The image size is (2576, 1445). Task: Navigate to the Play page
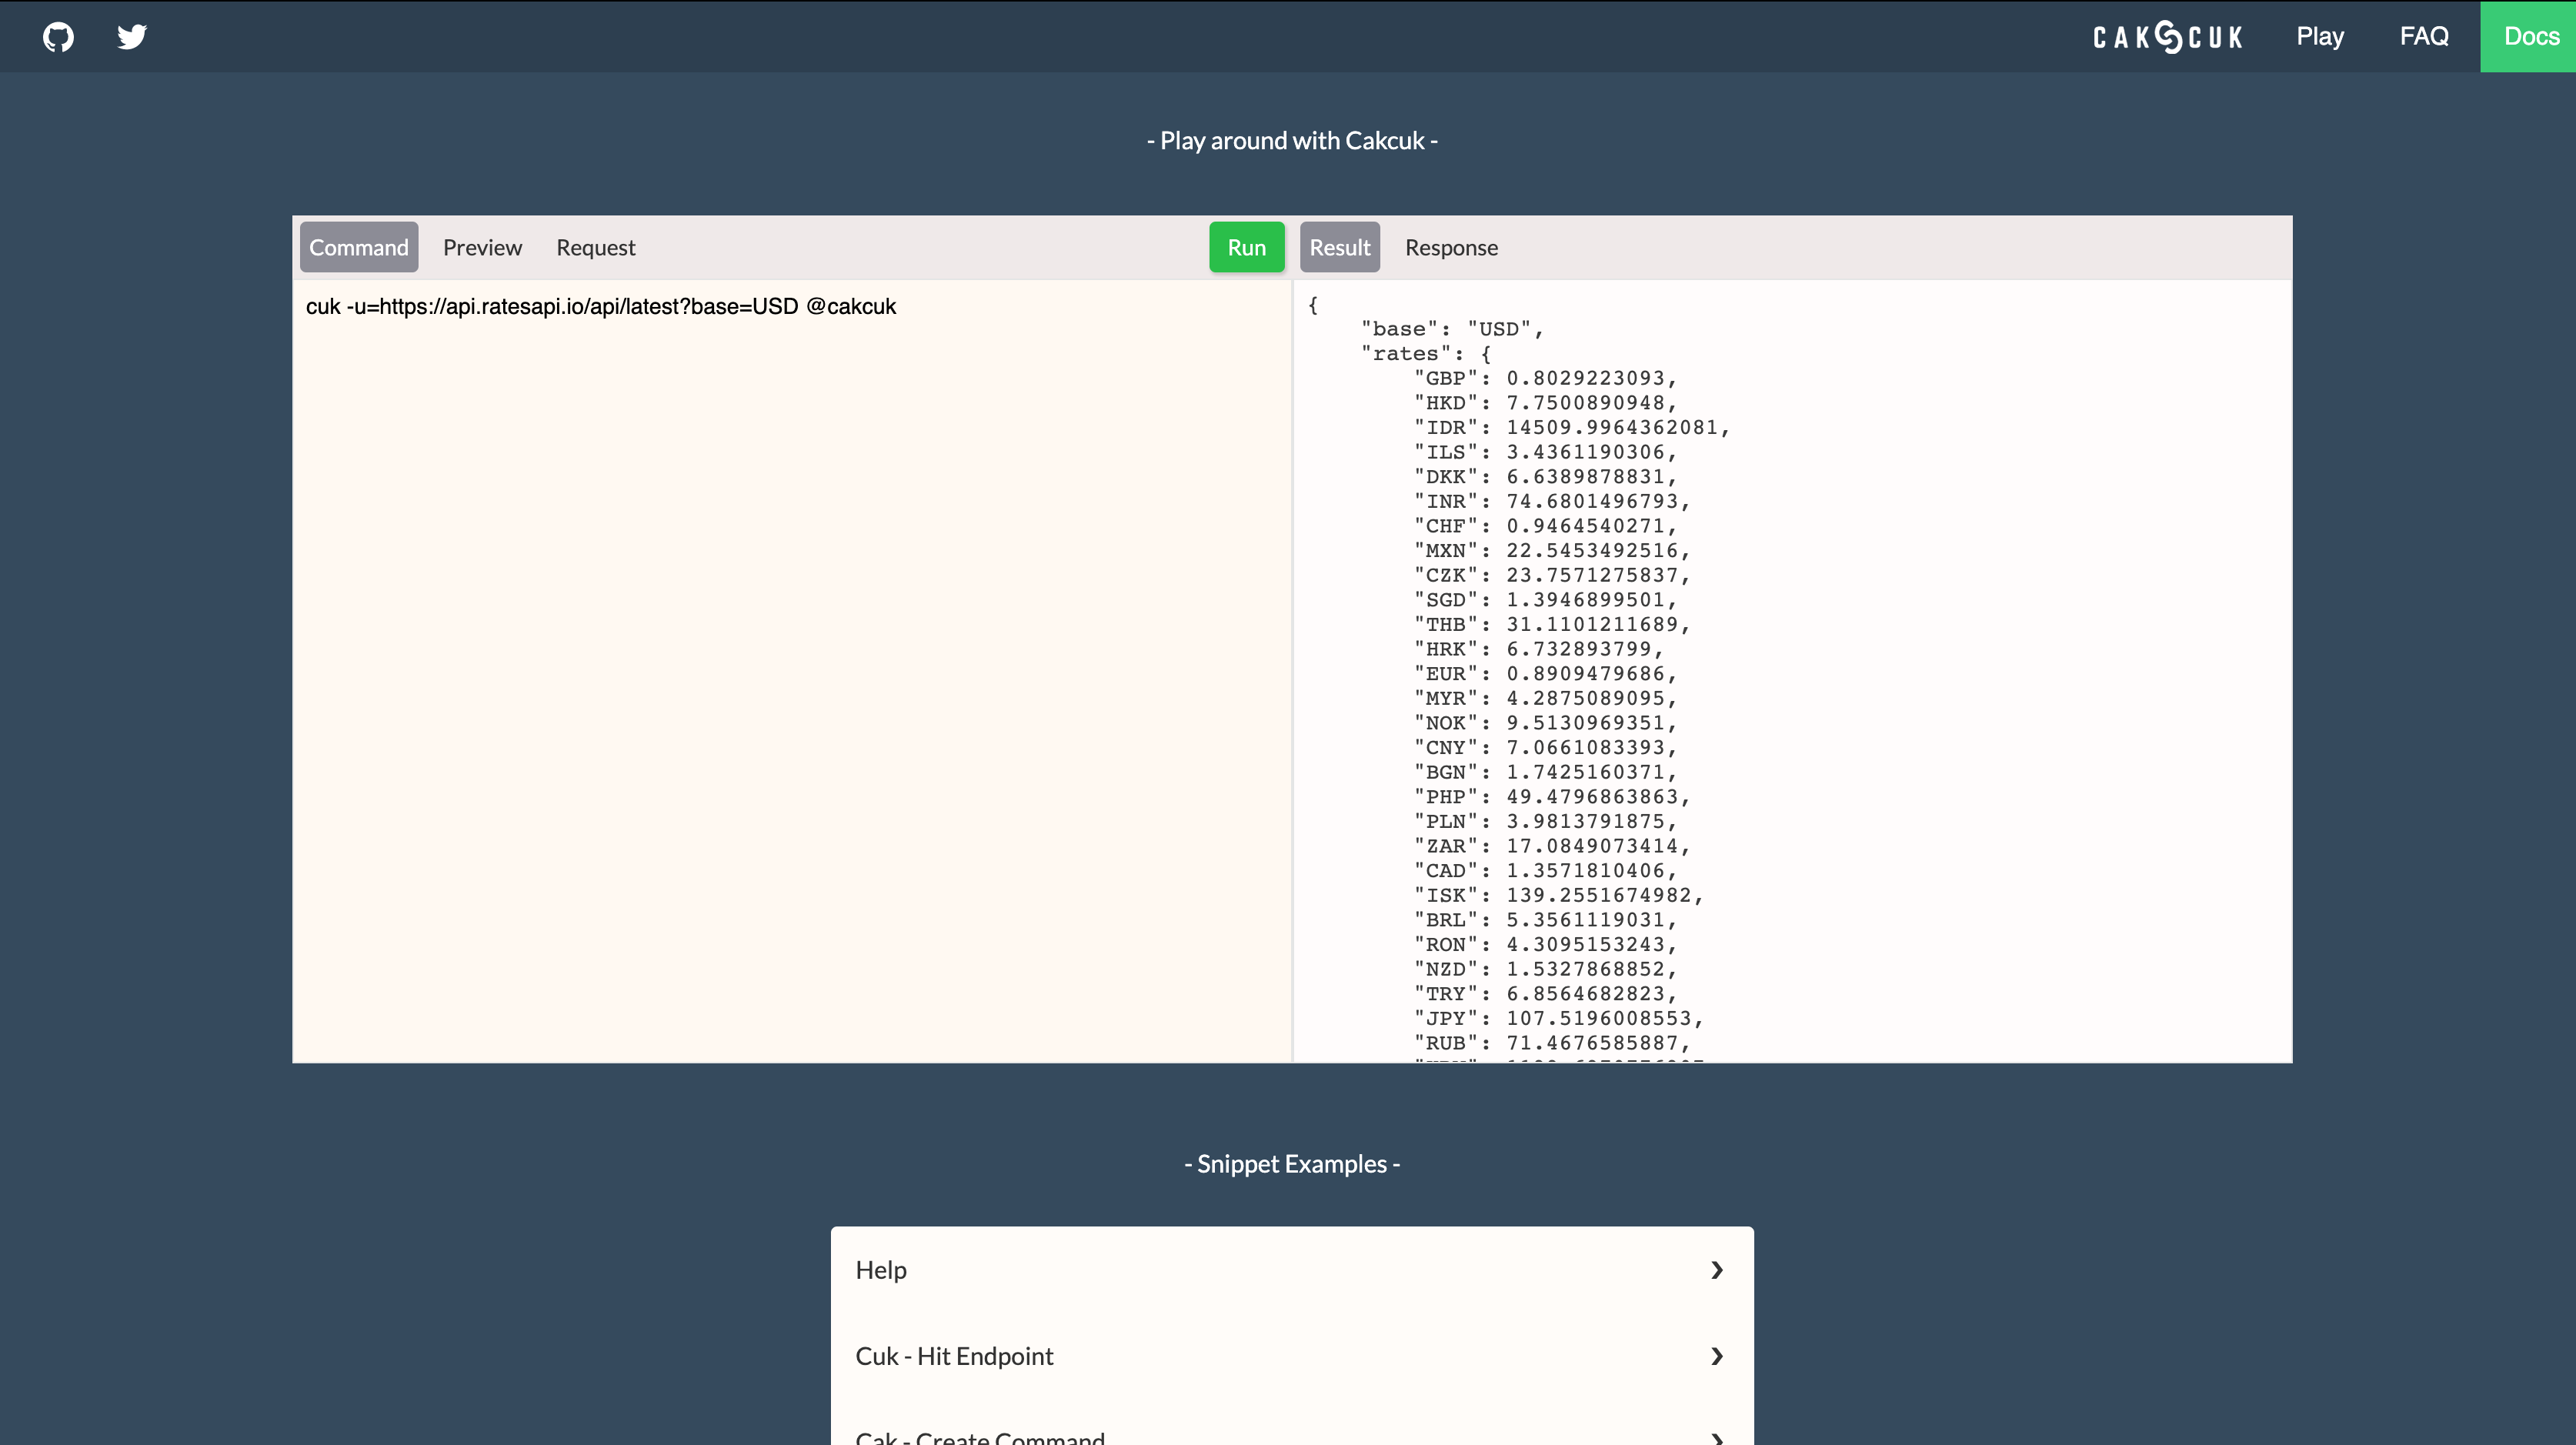2320,37
